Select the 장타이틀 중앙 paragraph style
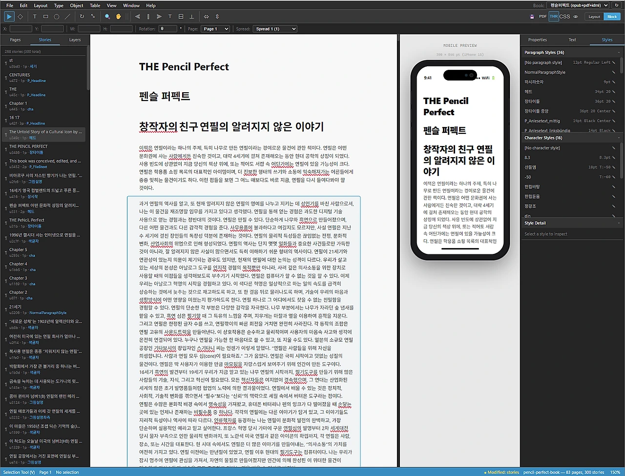The height and width of the screenshot is (476, 625). 569,111
